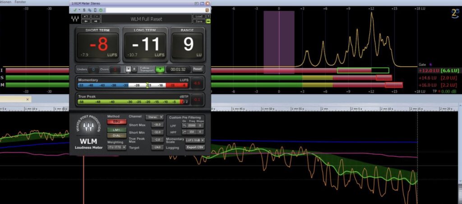Click the dollar sign icon in plugin toolbar
Viewport: 462px width, 204px height.
tap(84, 10)
